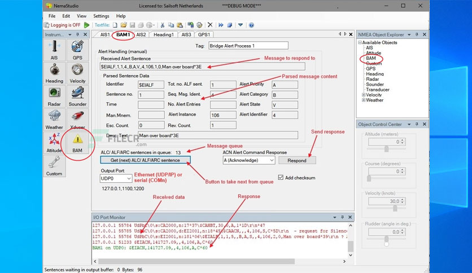Select the Weather instrument icon
Screen dimensions: 472x273
click(54, 120)
